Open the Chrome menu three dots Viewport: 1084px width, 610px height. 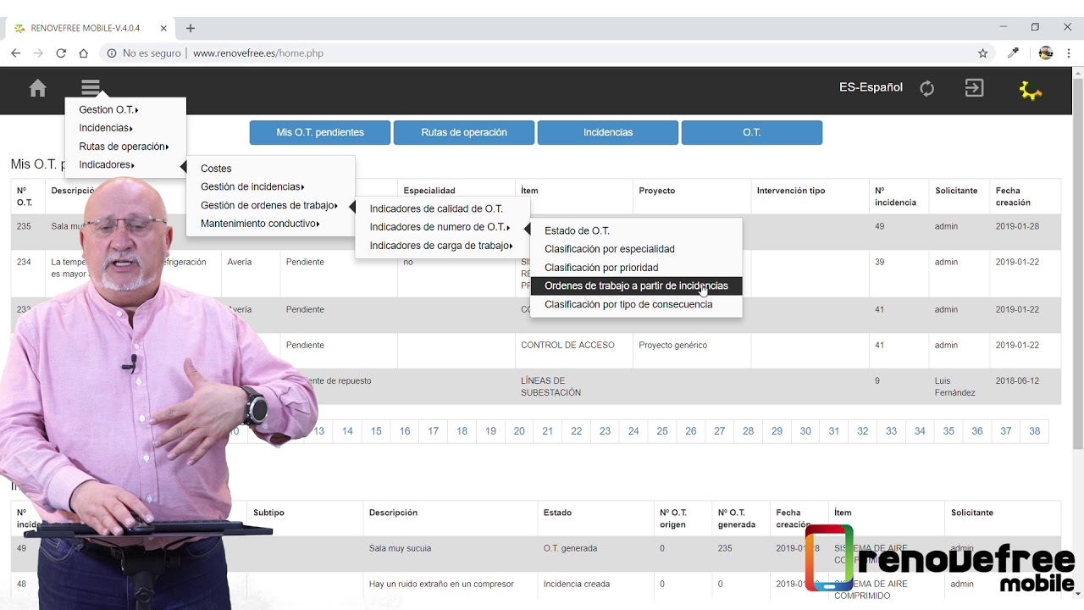point(1070,53)
